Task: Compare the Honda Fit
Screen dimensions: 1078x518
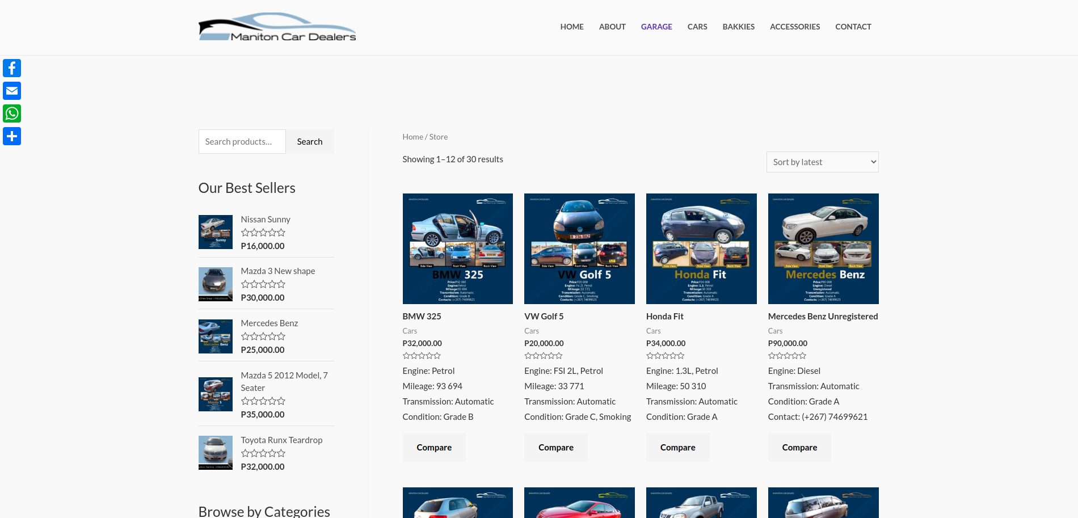Action: coord(678,448)
